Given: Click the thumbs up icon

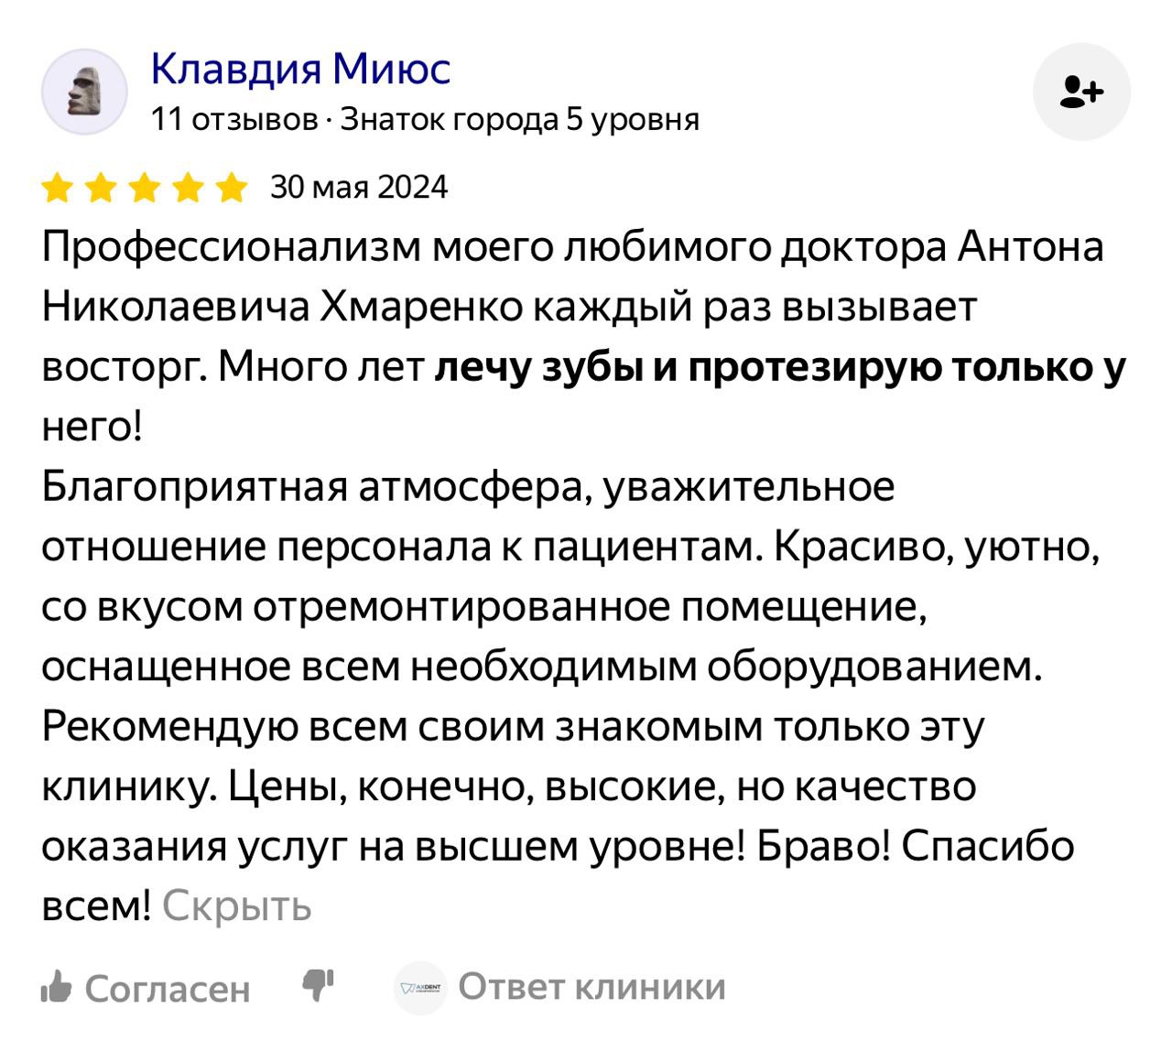Looking at the screenshot, I should 57,988.
